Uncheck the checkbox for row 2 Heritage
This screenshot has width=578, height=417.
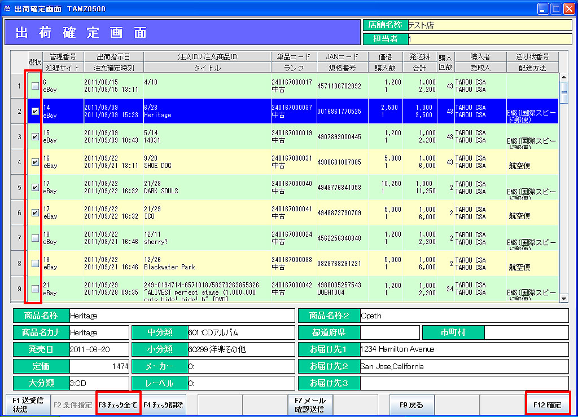tap(36, 112)
